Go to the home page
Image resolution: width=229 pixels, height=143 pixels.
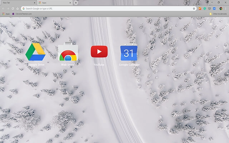click(x=18, y=9)
